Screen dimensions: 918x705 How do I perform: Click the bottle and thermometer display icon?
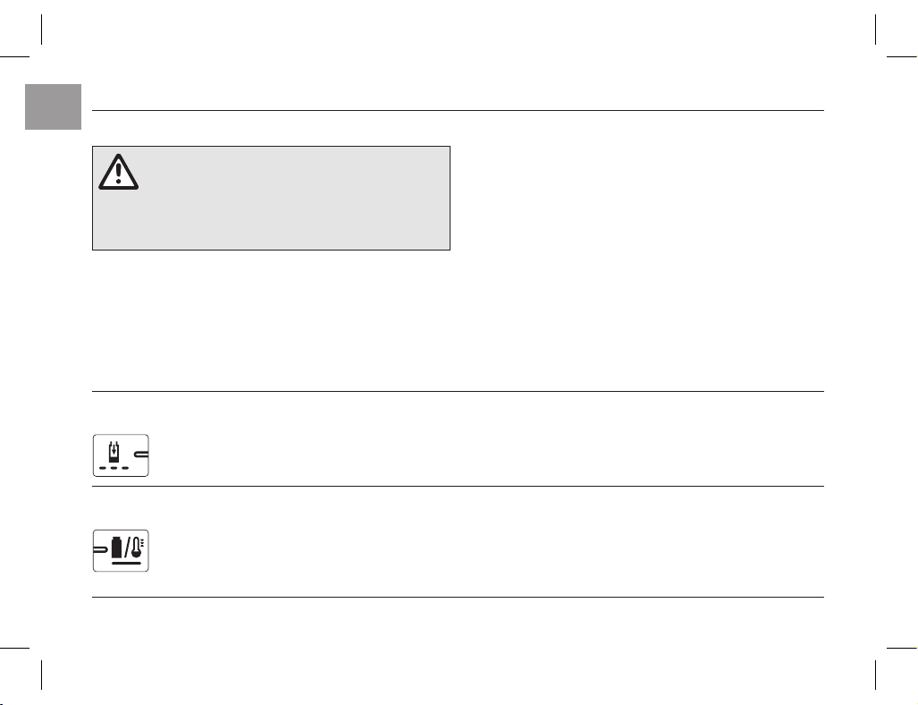[x=121, y=550]
